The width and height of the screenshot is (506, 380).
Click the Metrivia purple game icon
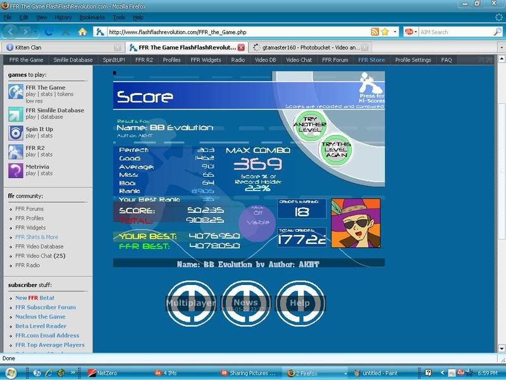16,170
